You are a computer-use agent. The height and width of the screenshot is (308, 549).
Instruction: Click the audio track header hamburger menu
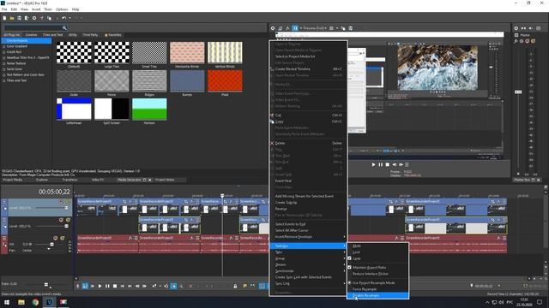point(4,238)
